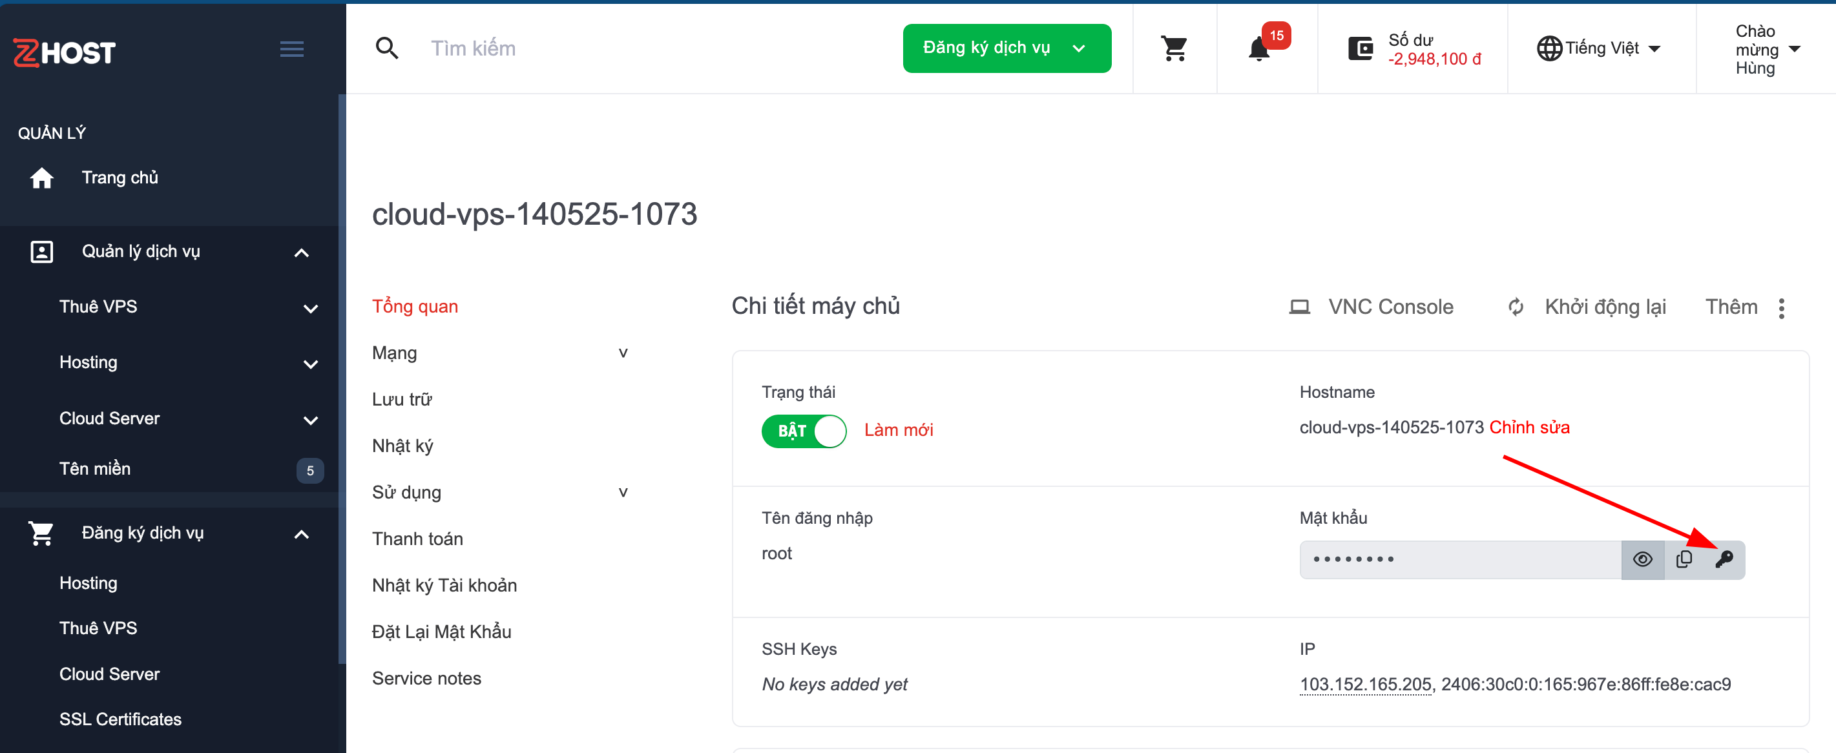Click the restart icon next to Khởi động lại
Viewport: 1836px width, 753px height.
click(x=1516, y=307)
